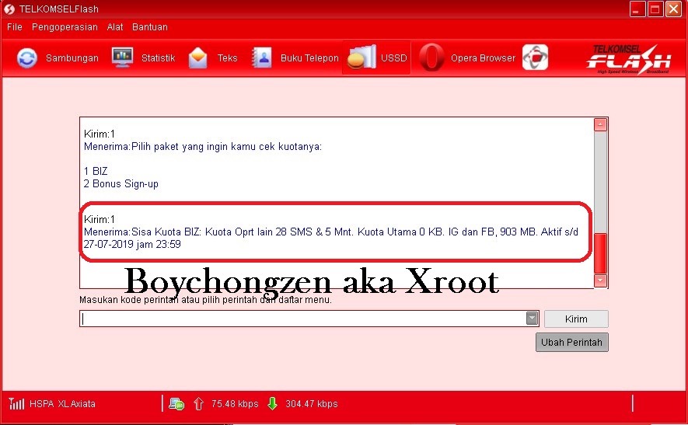Click the Telkomsel Flash brand logo
Screen dimensions: 688x425
click(628, 59)
